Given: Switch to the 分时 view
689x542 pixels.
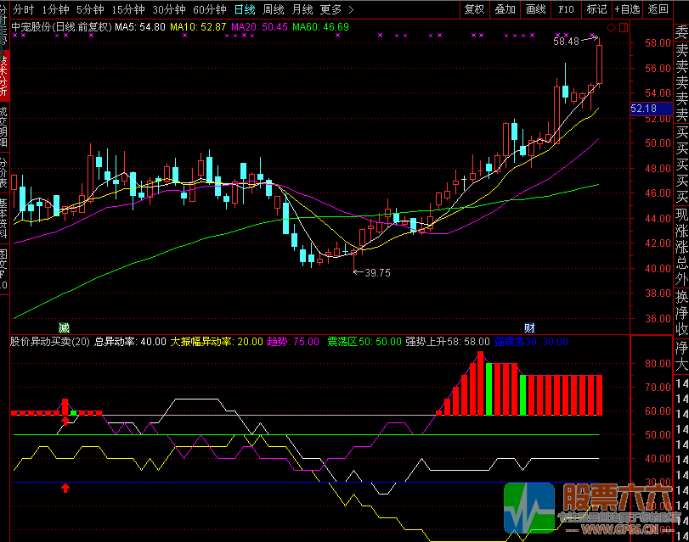Looking at the screenshot, I should (x=23, y=9).
